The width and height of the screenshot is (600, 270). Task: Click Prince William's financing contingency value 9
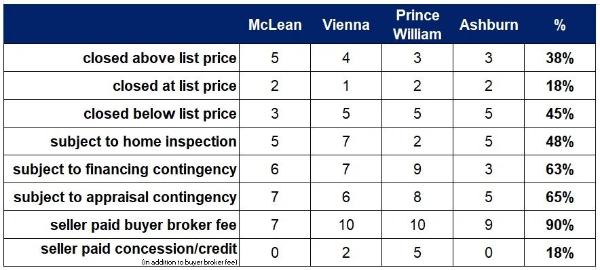(417, 170)
